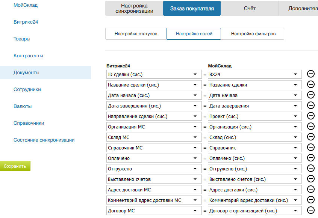Delete the Адрес доставки МС mapping row

[x=311, y=190]
